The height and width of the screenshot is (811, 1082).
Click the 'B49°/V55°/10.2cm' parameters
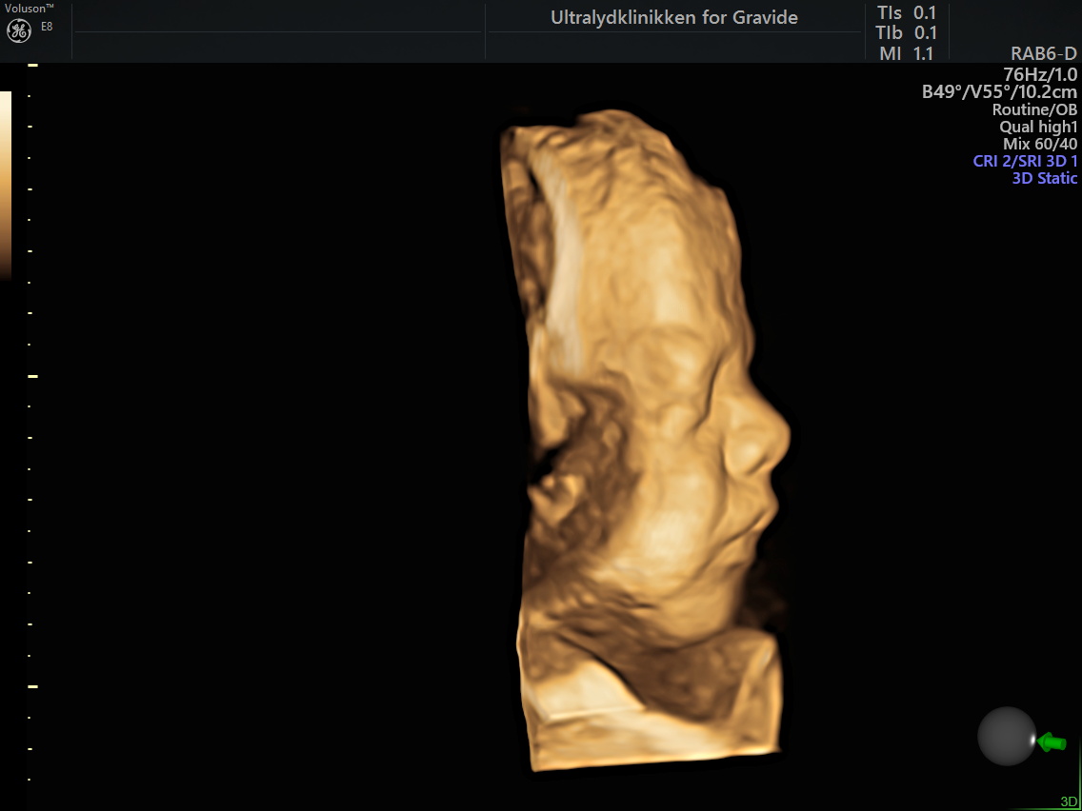(999, 91)
